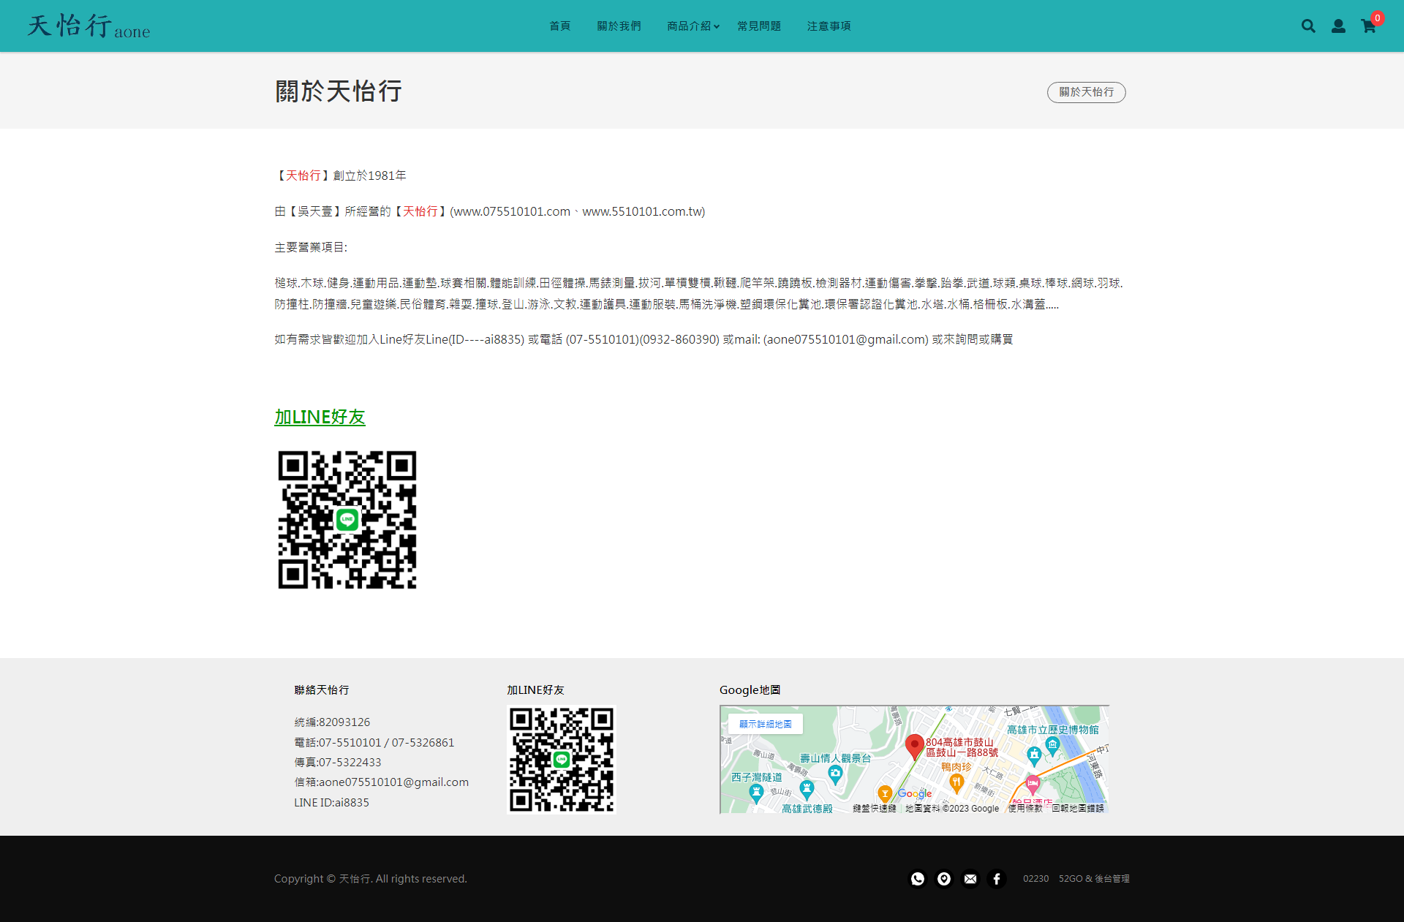This screenshot has width=1404, height=922.
Task: Open 關於我們 menu item
Action: (x=619, y=26)
